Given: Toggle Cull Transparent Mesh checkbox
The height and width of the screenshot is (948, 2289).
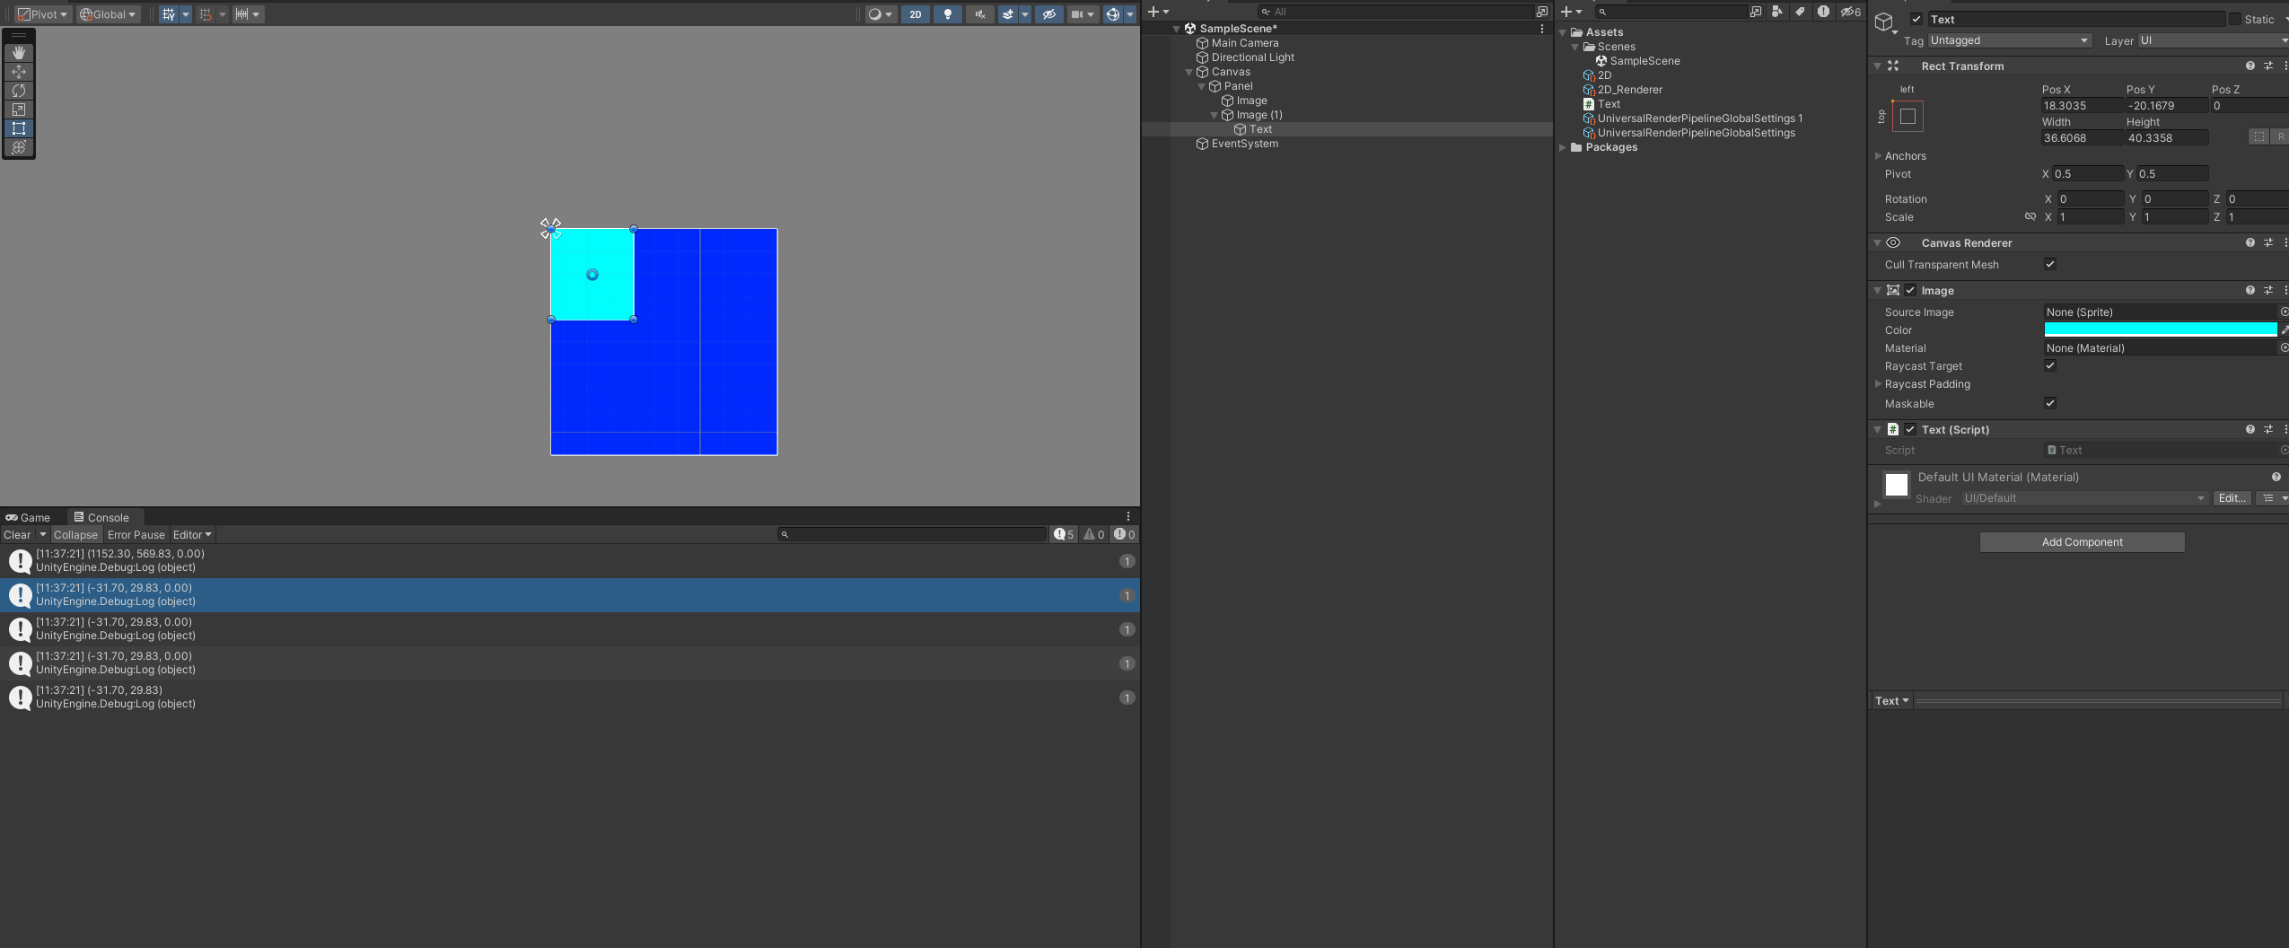Looking at the screenshot, I should coord(2050,264).
